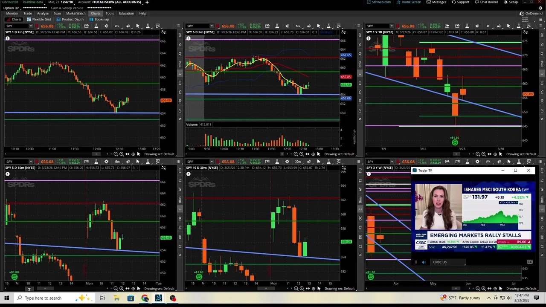Open quick time frames icon in SPY 5m chart

pyautogui.click(x=267, y=26)
